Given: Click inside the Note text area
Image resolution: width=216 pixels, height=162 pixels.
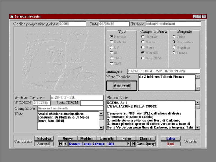Looking at the screenshot, I should (68, 120).
